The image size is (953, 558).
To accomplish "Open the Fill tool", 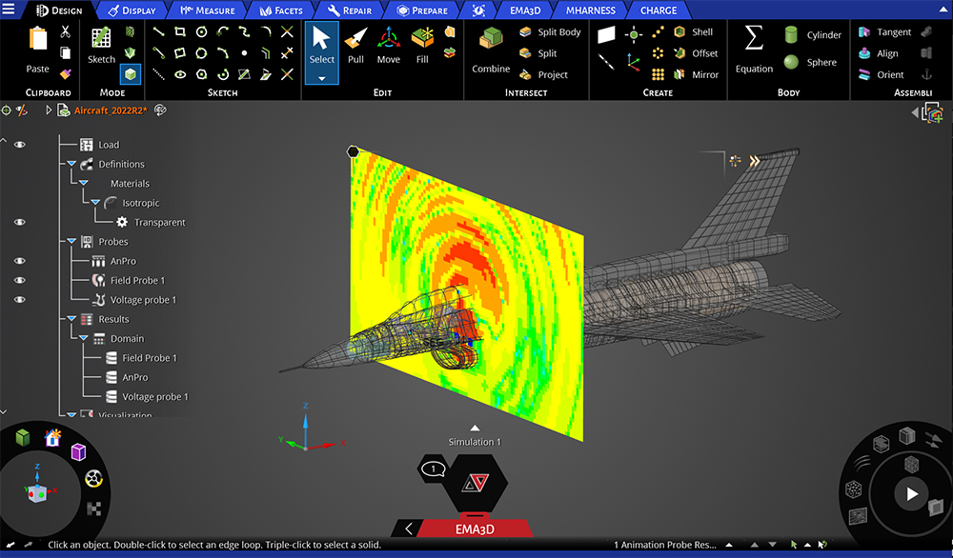I will click(x=420, y=48).
